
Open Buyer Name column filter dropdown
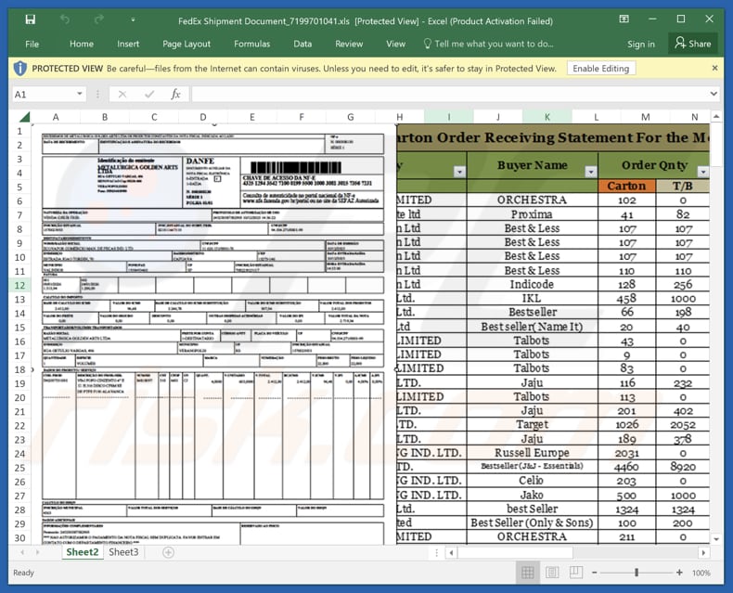(591, 172)
